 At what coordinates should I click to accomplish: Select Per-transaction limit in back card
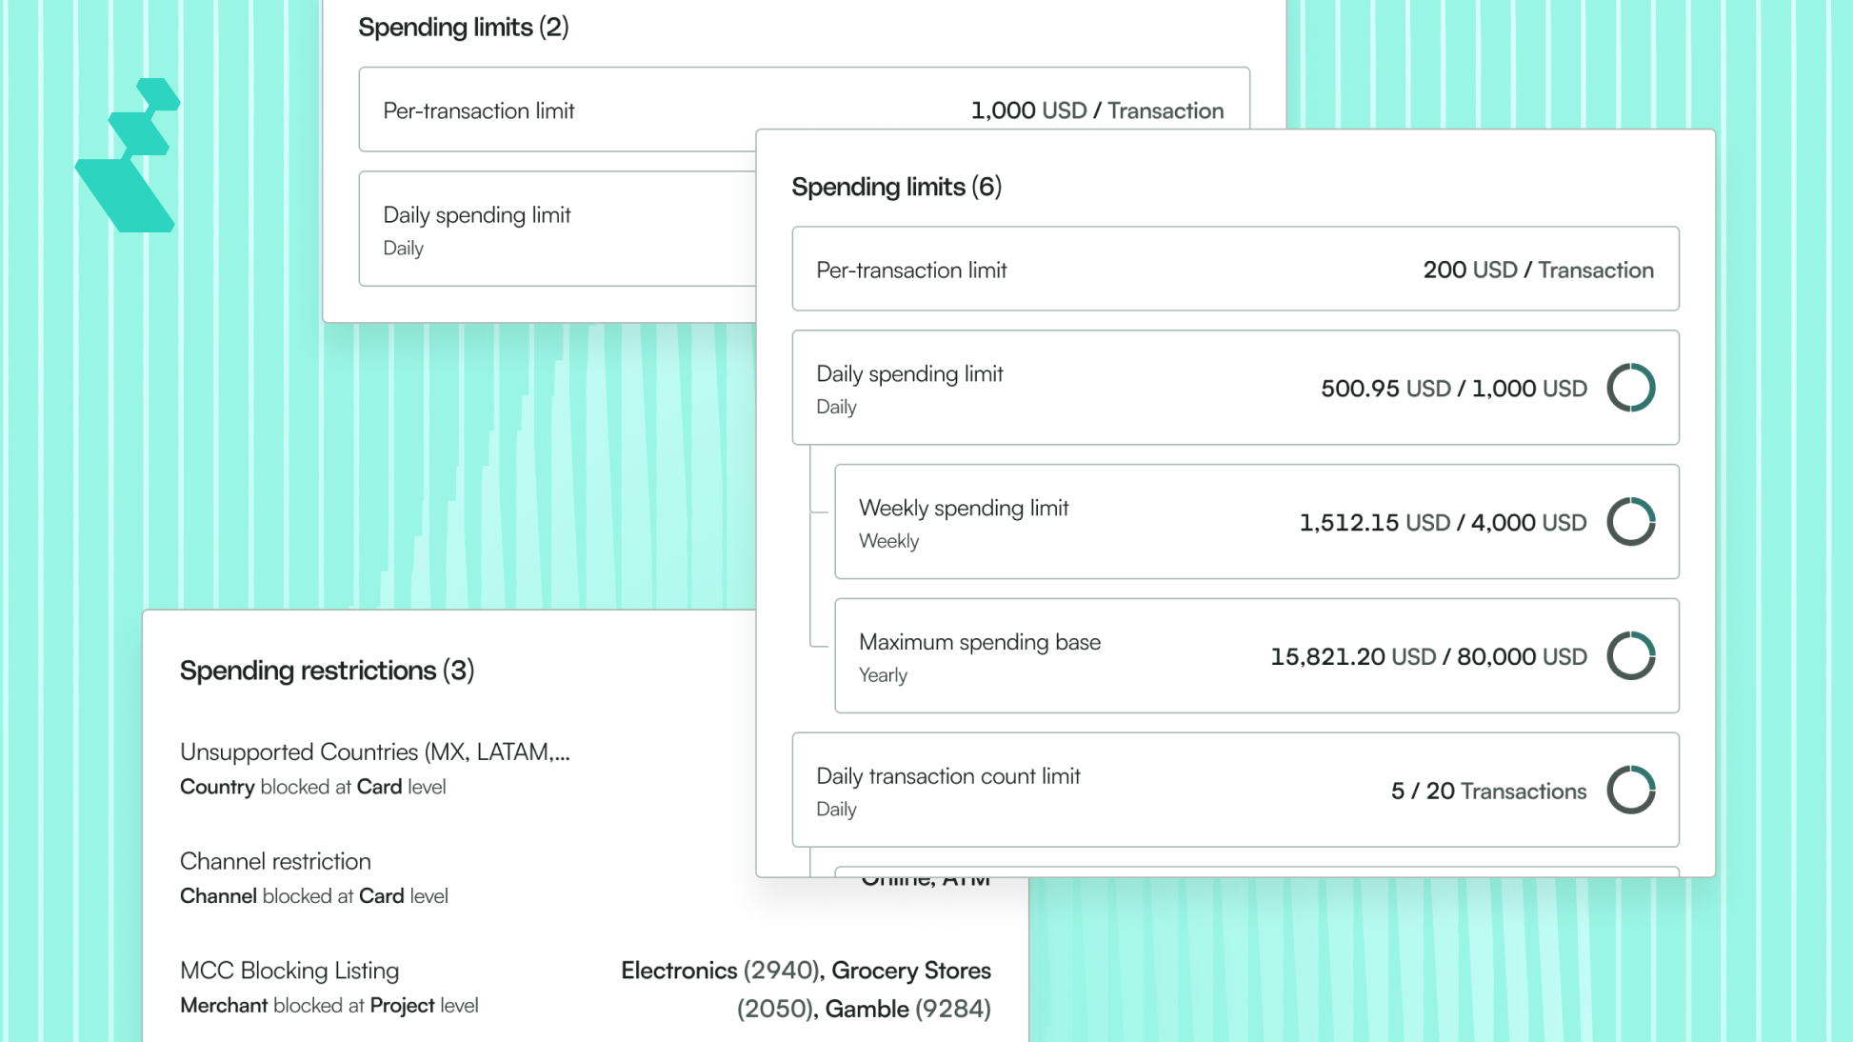point(479,110)
